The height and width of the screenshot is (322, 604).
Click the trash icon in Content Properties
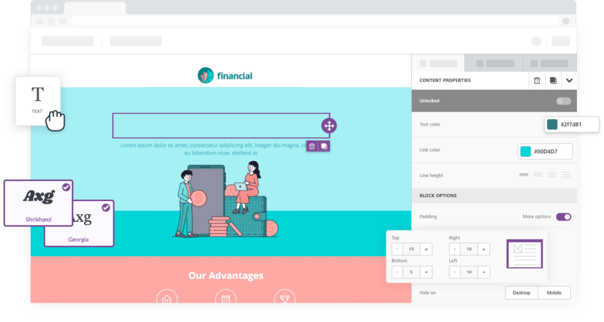537,80
